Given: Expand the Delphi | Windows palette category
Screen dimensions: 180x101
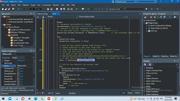Looking at the screenshot, I should pos(144,79).
